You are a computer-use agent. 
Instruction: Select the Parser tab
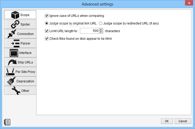pyautogui.click(x=20, y=43)
